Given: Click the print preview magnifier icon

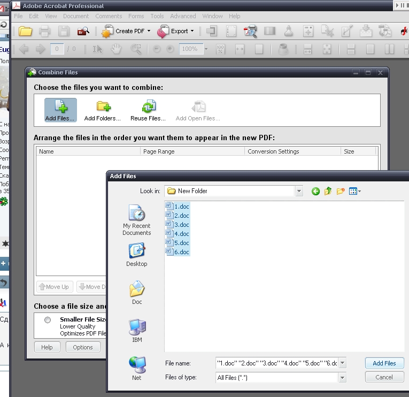Looking at the screenshot, I should coord(250,32).
